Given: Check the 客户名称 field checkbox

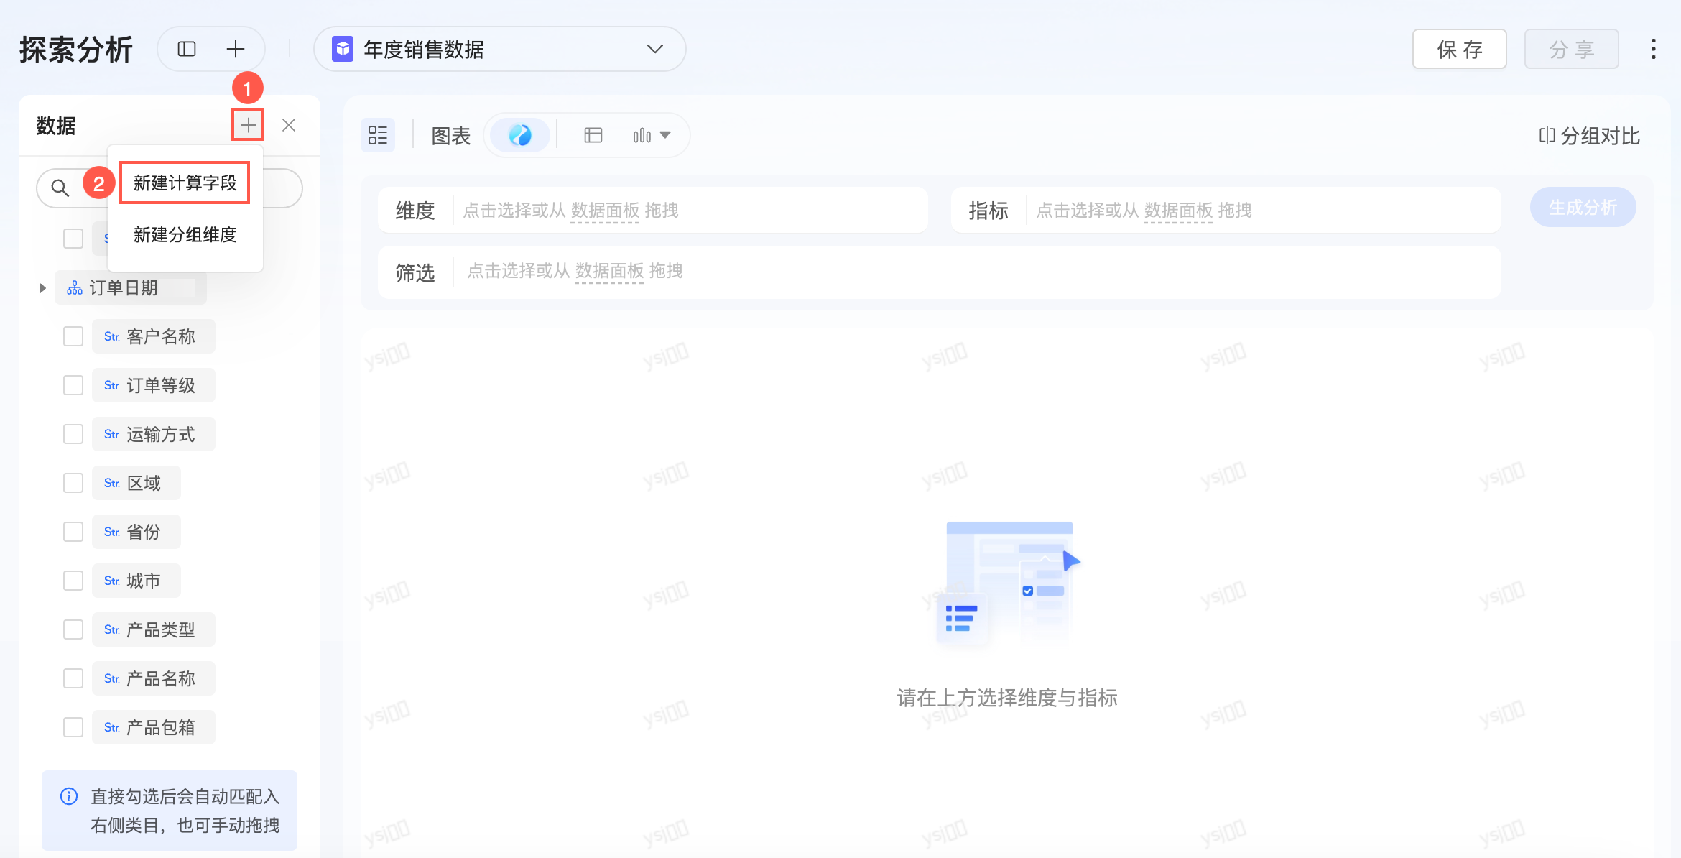Looking at the screenshot, I should [73, 336].
